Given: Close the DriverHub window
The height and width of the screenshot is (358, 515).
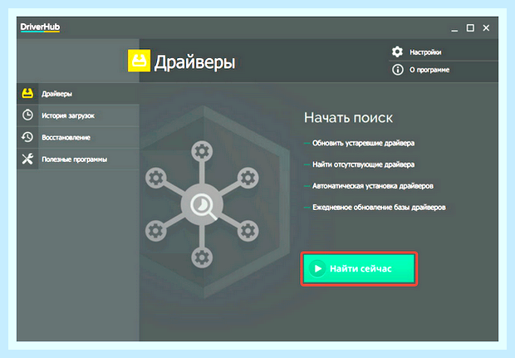Looking at the screenshot, I should 486,28.
